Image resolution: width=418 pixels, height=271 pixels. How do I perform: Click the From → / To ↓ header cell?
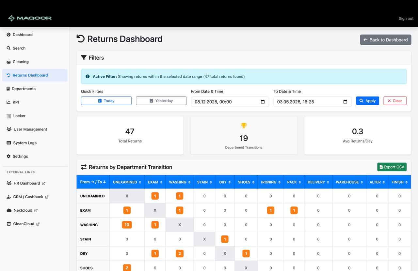coord(93,182)
